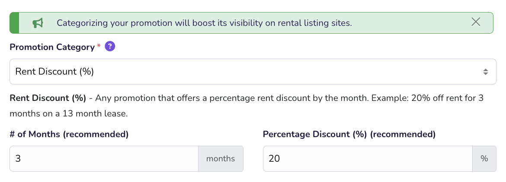Click the up-down arrows on category select
The height and width of the screenshot is (182, 506).
(x=486, y=72)
